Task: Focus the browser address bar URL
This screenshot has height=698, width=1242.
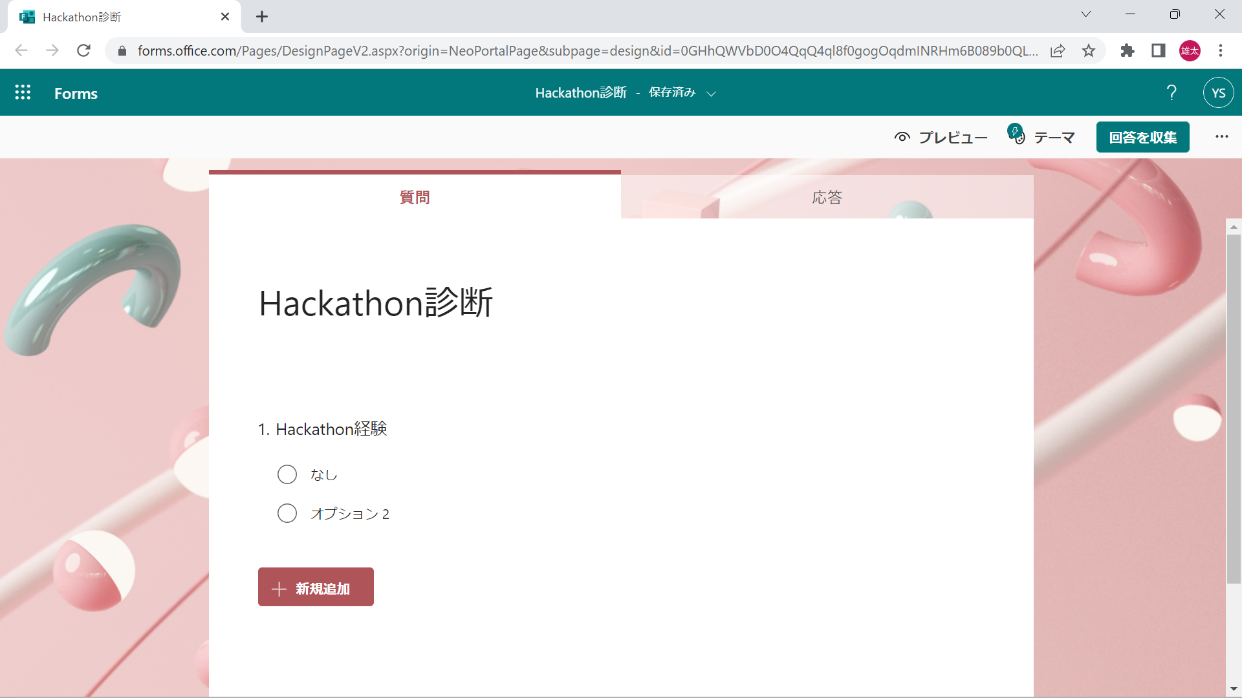Action: [587, 50]
